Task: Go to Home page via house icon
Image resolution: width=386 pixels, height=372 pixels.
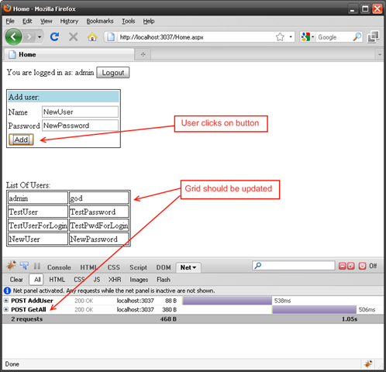Action: [x=92, y=37]
